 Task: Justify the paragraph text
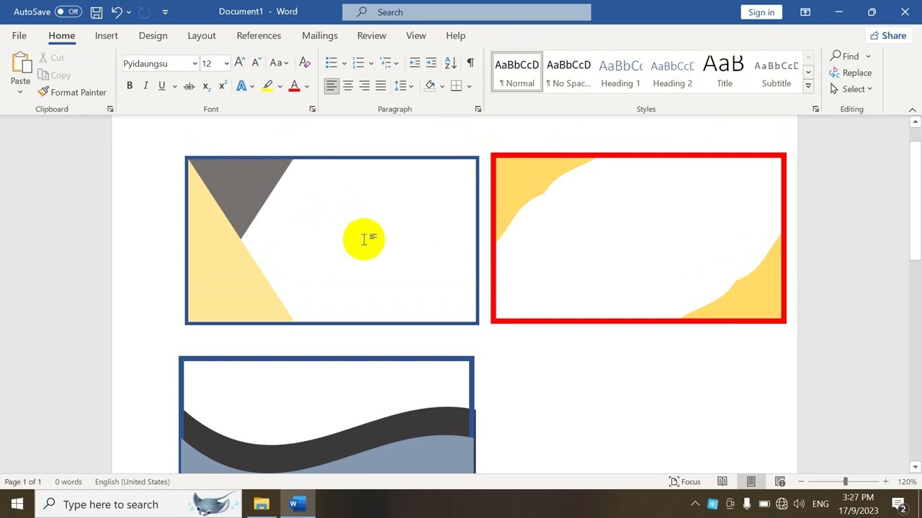click(x=381, y=86)
